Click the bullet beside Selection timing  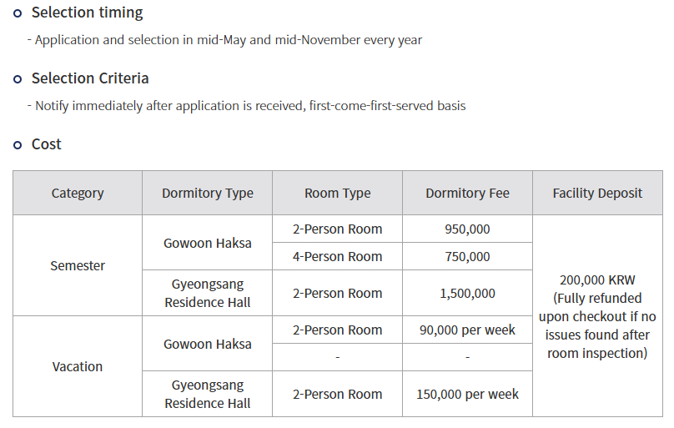pos(18,13)
